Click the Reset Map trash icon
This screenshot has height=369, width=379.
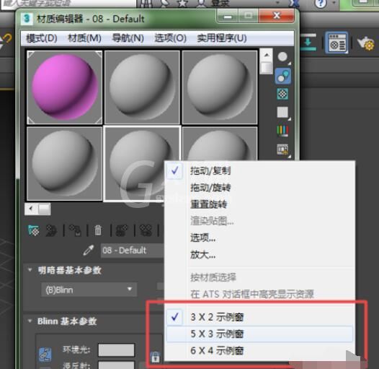coord(98,230)
